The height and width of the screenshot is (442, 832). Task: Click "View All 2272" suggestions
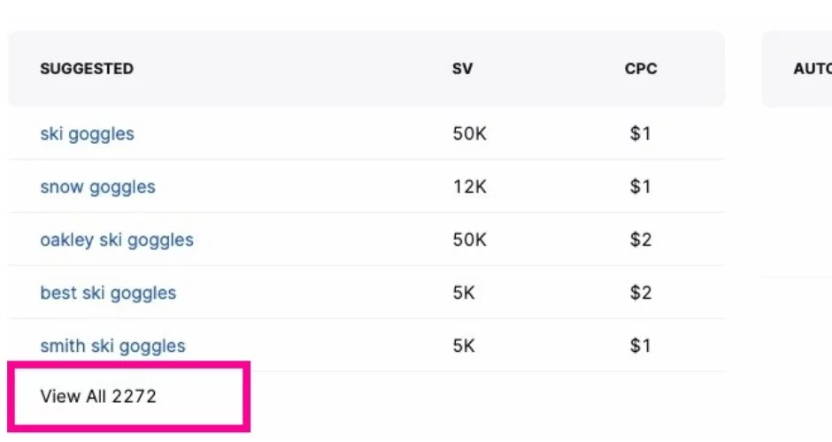[x=98, y=396]
